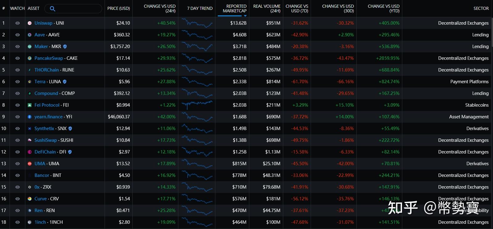The image size is (493, 229).
Task: Click the verified badge next to LUNA
Action: click(x=64, y=82)
